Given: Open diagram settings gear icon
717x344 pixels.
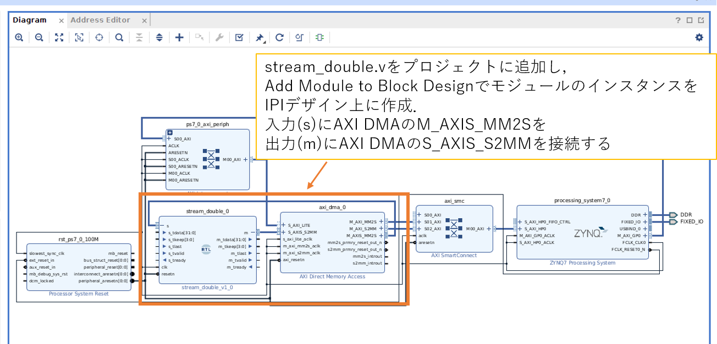Looking at the screenshot, I should click(x=699, y=37).
